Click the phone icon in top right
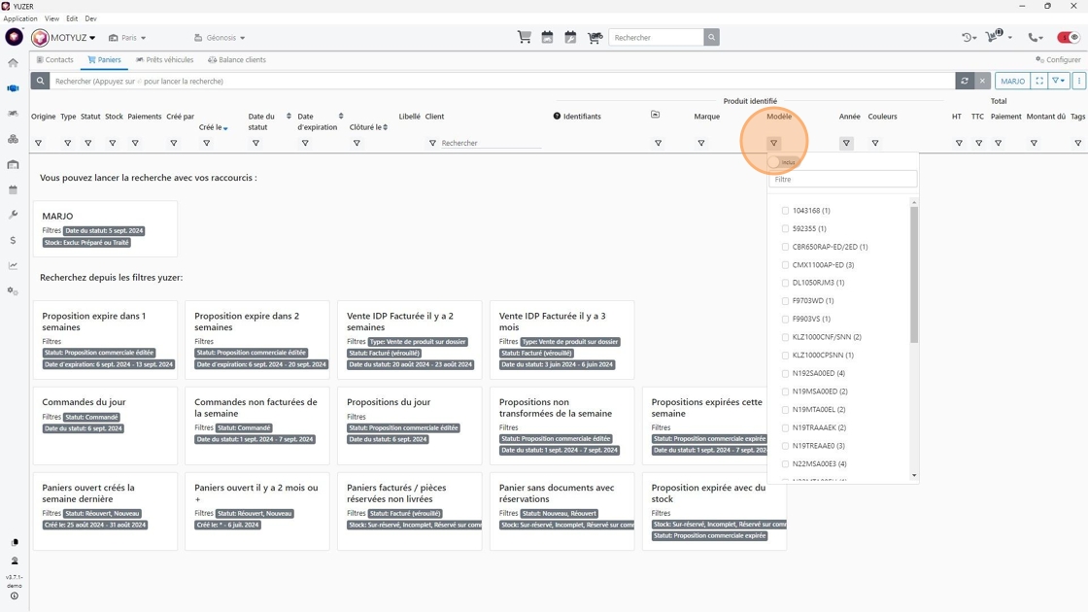The image size is (1088, 612). (x=1035, y=38)
